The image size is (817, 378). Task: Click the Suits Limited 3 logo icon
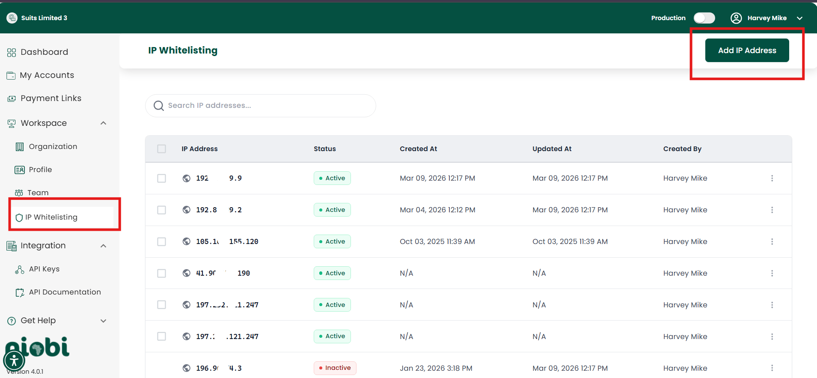(12, 18)
